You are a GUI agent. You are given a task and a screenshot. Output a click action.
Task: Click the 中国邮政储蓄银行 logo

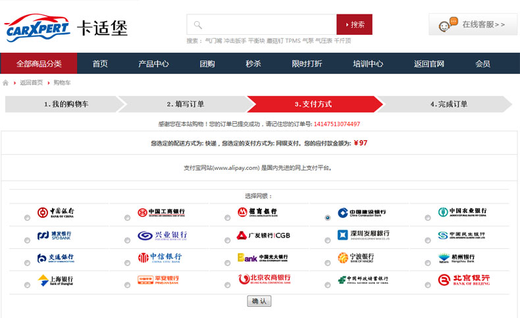[x=363, y=280]
